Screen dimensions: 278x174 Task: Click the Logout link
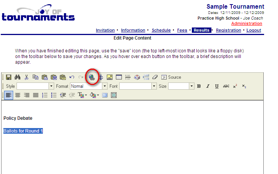click(x=254, y=30)
